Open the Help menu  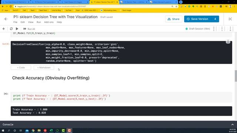pos(59,22)
